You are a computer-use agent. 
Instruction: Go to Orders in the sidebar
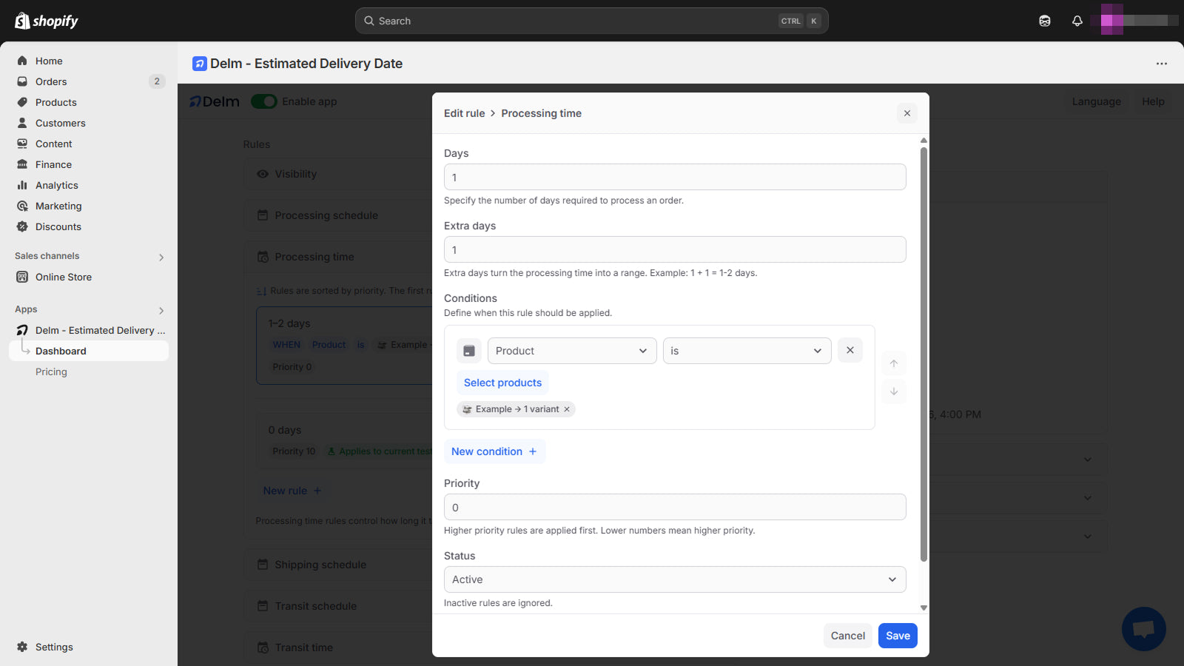pyautogui.click(x=51, y=81)
